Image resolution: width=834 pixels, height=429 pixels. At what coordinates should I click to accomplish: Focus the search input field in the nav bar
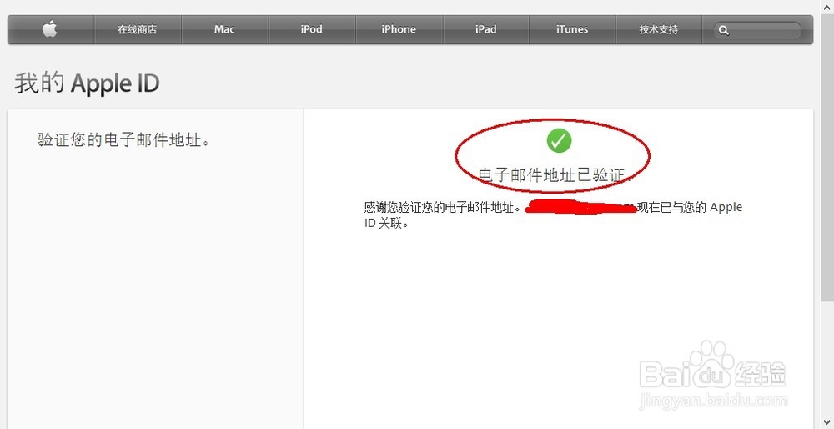[x=757, y=30]
